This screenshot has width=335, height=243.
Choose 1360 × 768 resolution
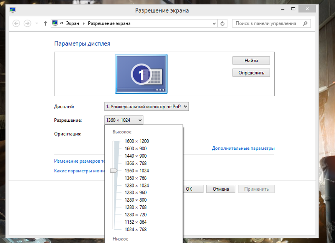[x=136, y=178]
